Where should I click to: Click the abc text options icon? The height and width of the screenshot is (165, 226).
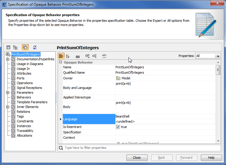(x=104, y=56)
